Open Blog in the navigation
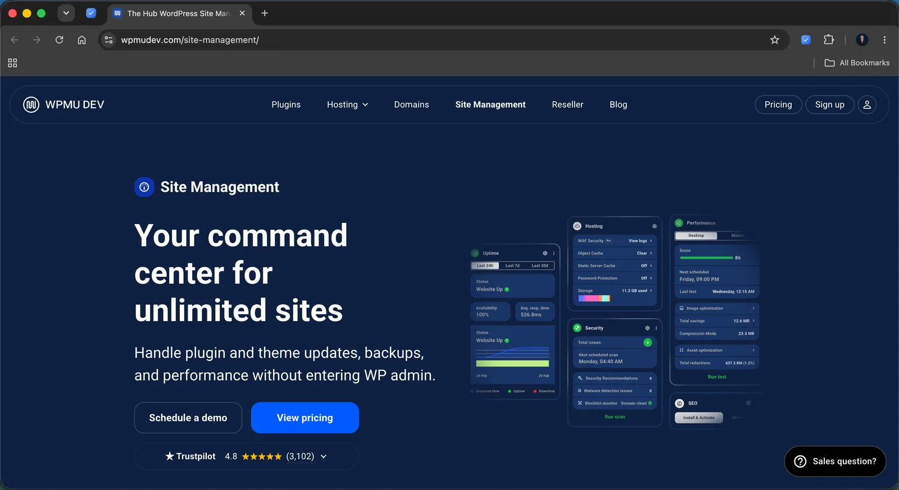The width and height of the screenshot is (899, 490). coord(618,104)
